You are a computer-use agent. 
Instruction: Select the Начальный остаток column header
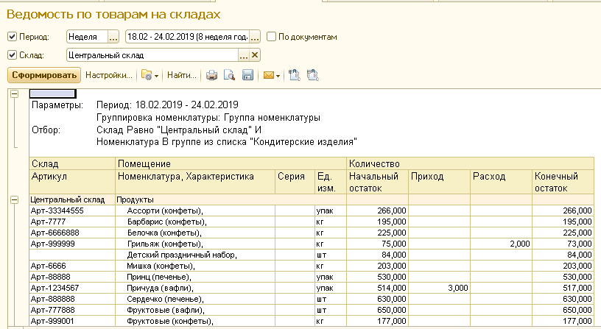[378, 182]
